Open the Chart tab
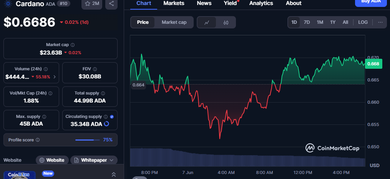The image size is (390, 179). (144, 3)
